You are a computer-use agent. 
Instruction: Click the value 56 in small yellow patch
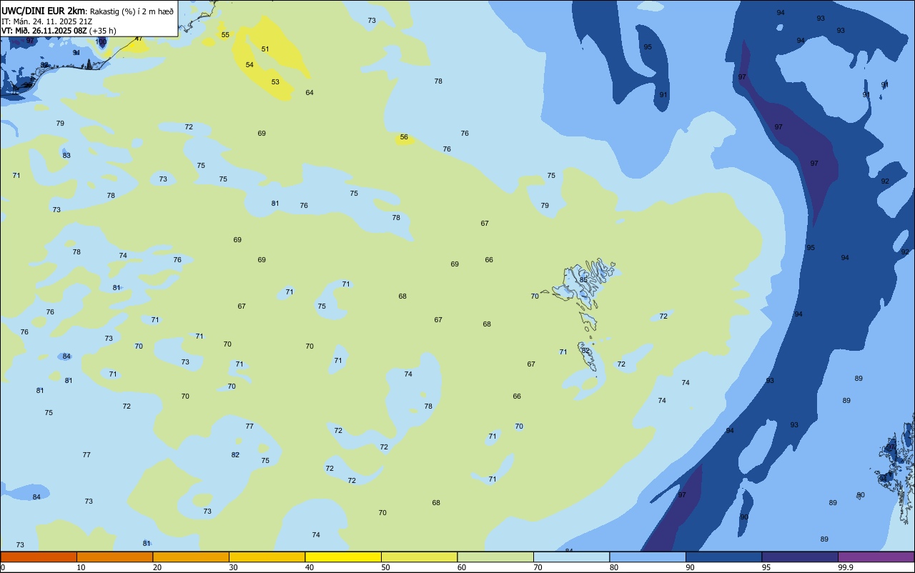[404, 137]
